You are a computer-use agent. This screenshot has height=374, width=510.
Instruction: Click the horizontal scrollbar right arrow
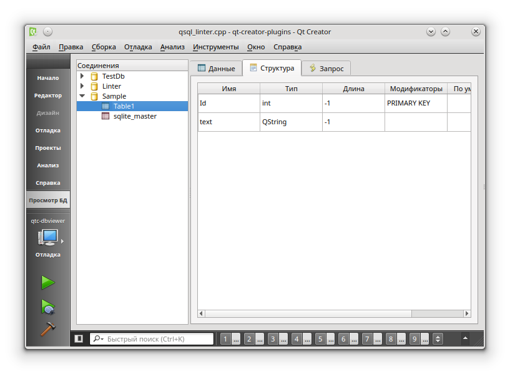point(467,313)
